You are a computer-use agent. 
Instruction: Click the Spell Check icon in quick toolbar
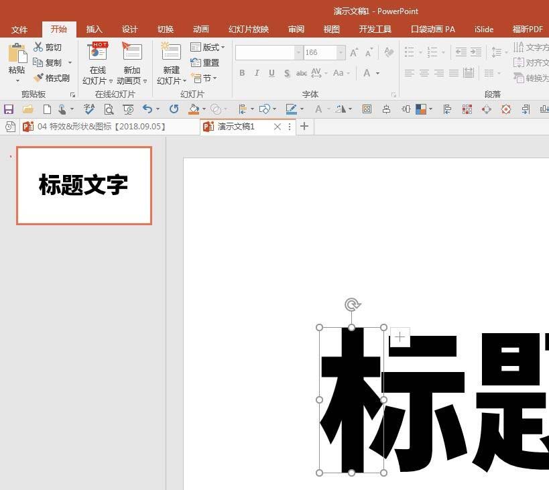tap(89, 109)
